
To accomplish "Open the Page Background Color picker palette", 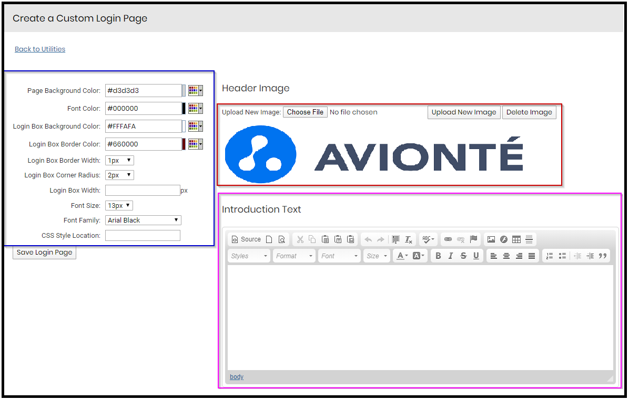I will [x=195, y=91].
